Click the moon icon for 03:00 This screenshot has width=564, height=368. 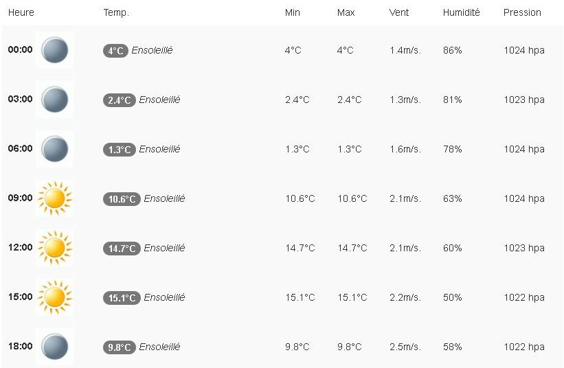pyautogui.click(x=54, y=100)
